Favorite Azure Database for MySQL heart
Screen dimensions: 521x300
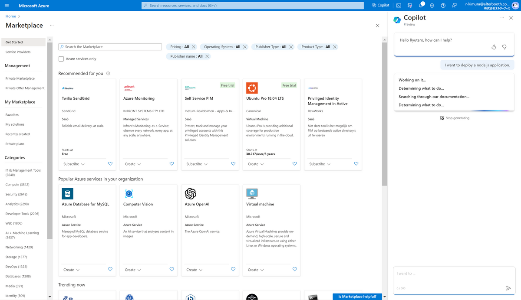(110, 270)
